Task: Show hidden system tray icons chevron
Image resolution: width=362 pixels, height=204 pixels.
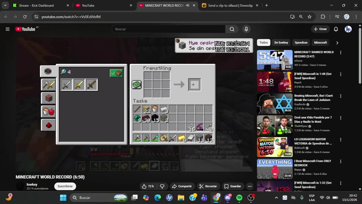Action: (x=276, y=197)
